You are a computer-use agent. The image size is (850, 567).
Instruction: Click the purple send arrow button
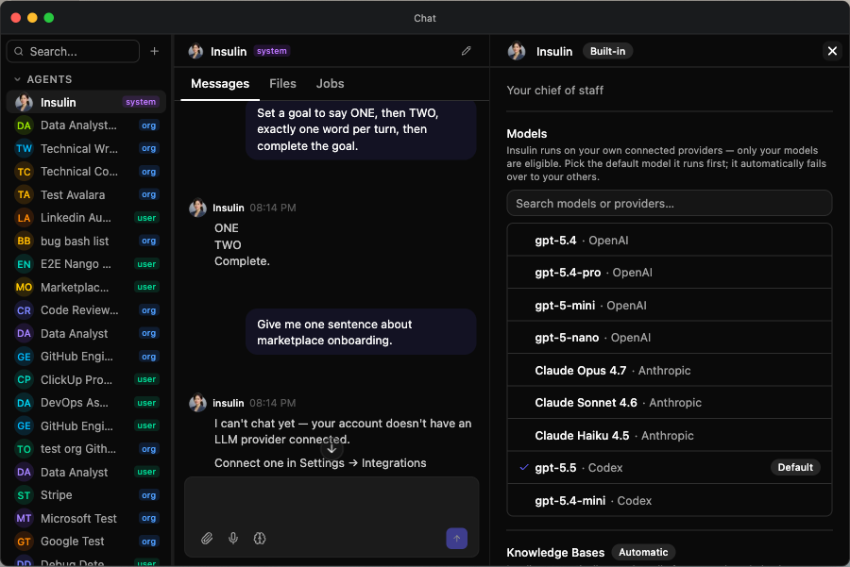pos(456,538)
